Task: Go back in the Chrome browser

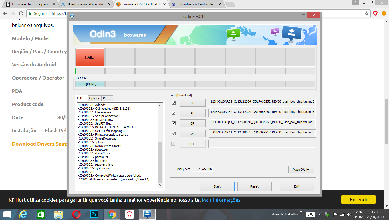Action: click(5, 13)
